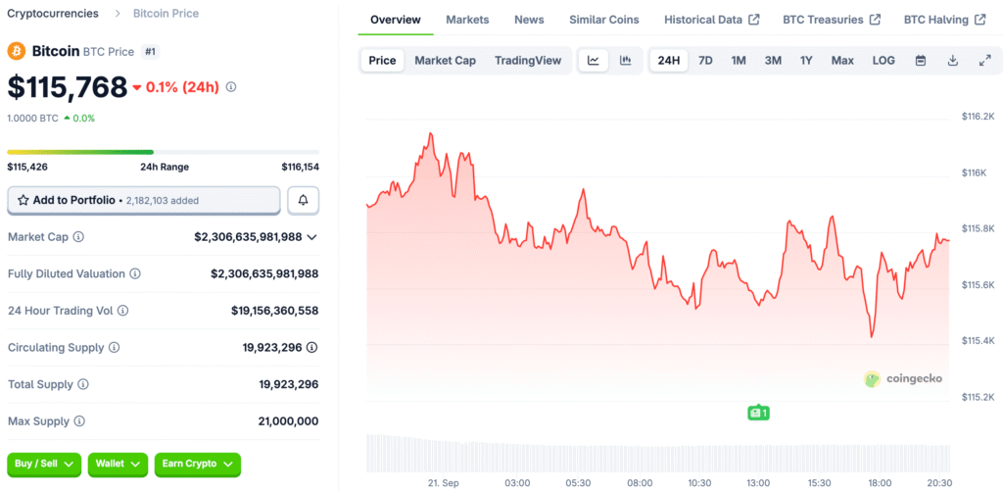The image size is (1003, 491).
Task: Click the info icon beside 24h change
Action: 231,87
